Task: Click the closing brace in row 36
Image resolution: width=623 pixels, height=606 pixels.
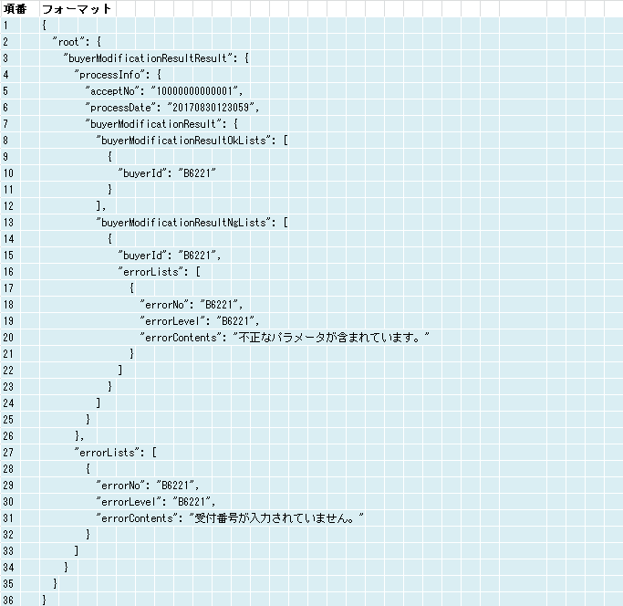Action: coord(44,600)
